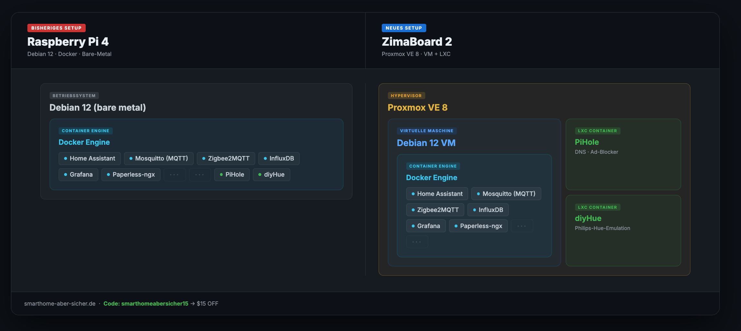Viewport: 741px width, 331px height.
Task: Click CONTAINER ENGINE label in the bare metal box
Action: [x=85, y=131]
